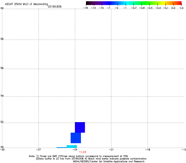Click the colorbar tick label -0.1
Image resolution: width=186 pixels, height=163 pixels.
click(x=166, y=8)
